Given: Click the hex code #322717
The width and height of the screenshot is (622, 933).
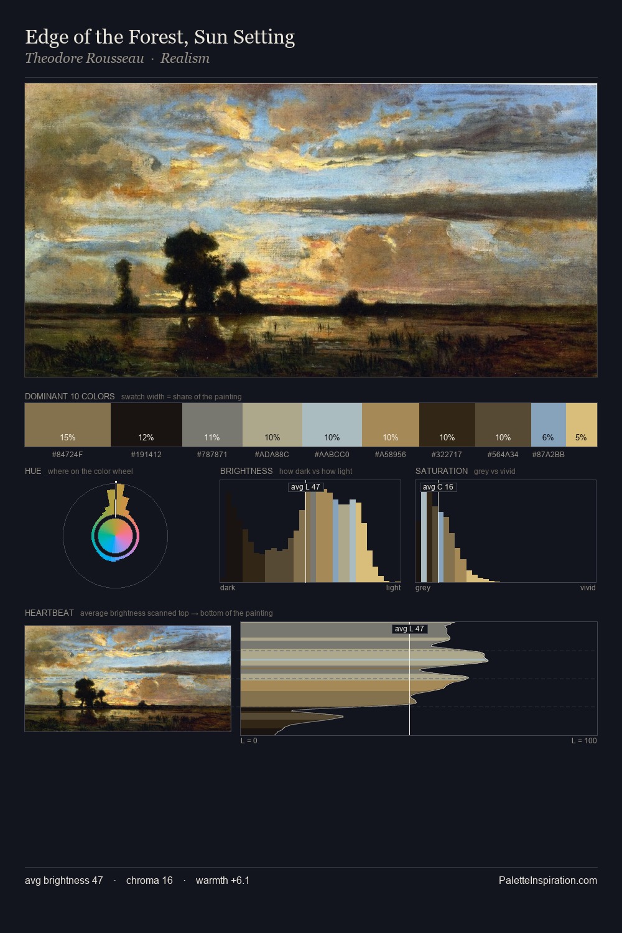Looking at the screenshot, I should [447, 455].
